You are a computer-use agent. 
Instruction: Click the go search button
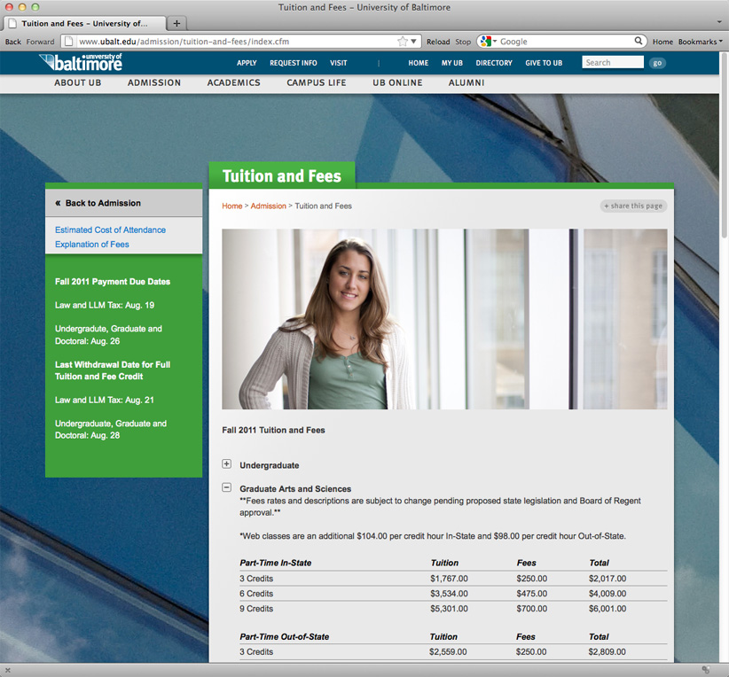point(657,63)
